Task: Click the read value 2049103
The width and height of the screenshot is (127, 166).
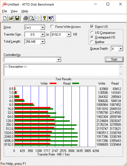Action: click(115, 109)
